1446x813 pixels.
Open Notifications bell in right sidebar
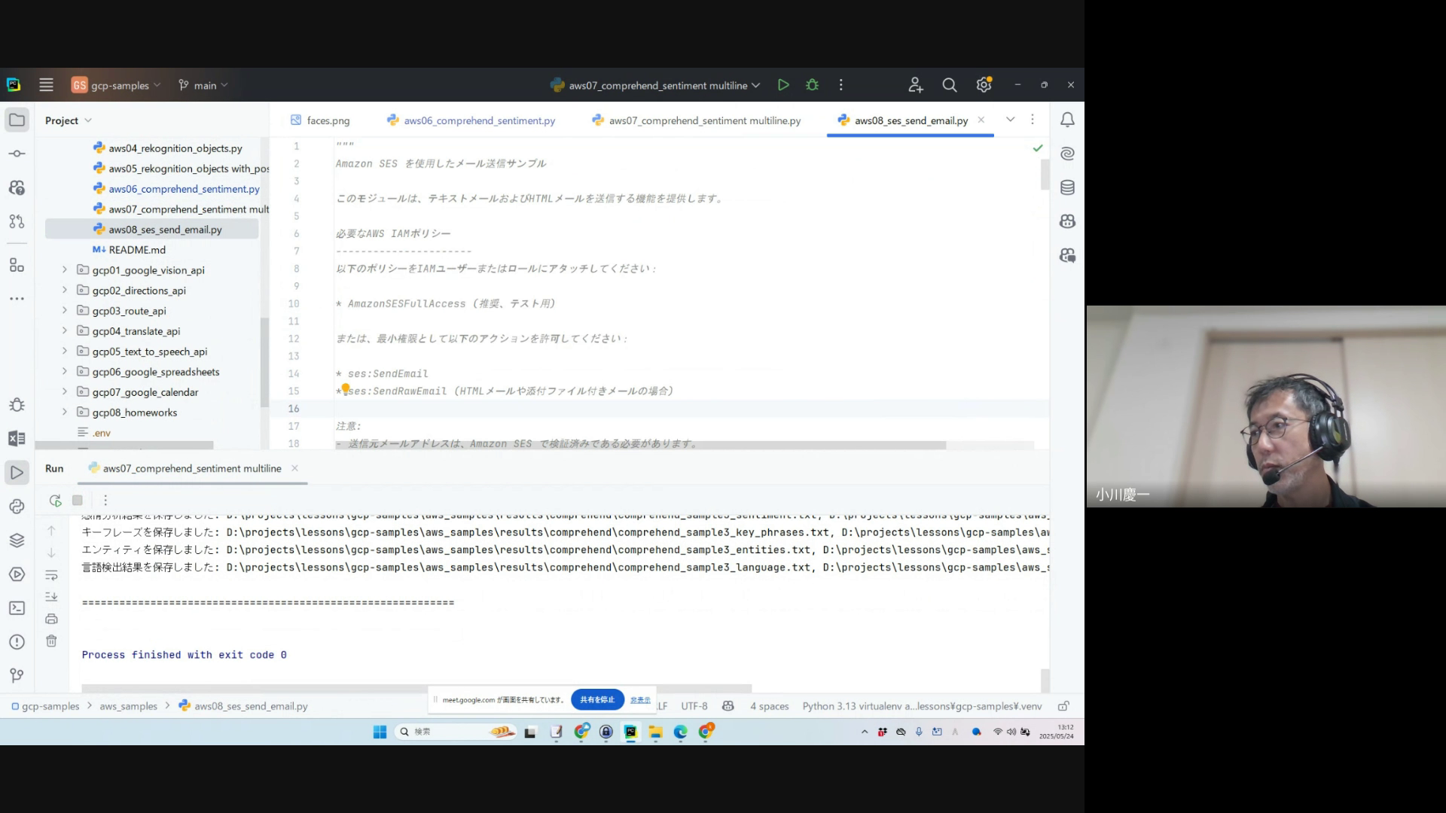coord(1067,120)
